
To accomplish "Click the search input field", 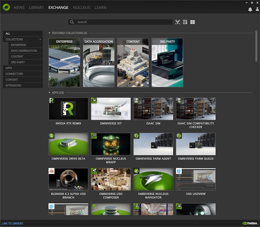I will [x=123, y=22].
